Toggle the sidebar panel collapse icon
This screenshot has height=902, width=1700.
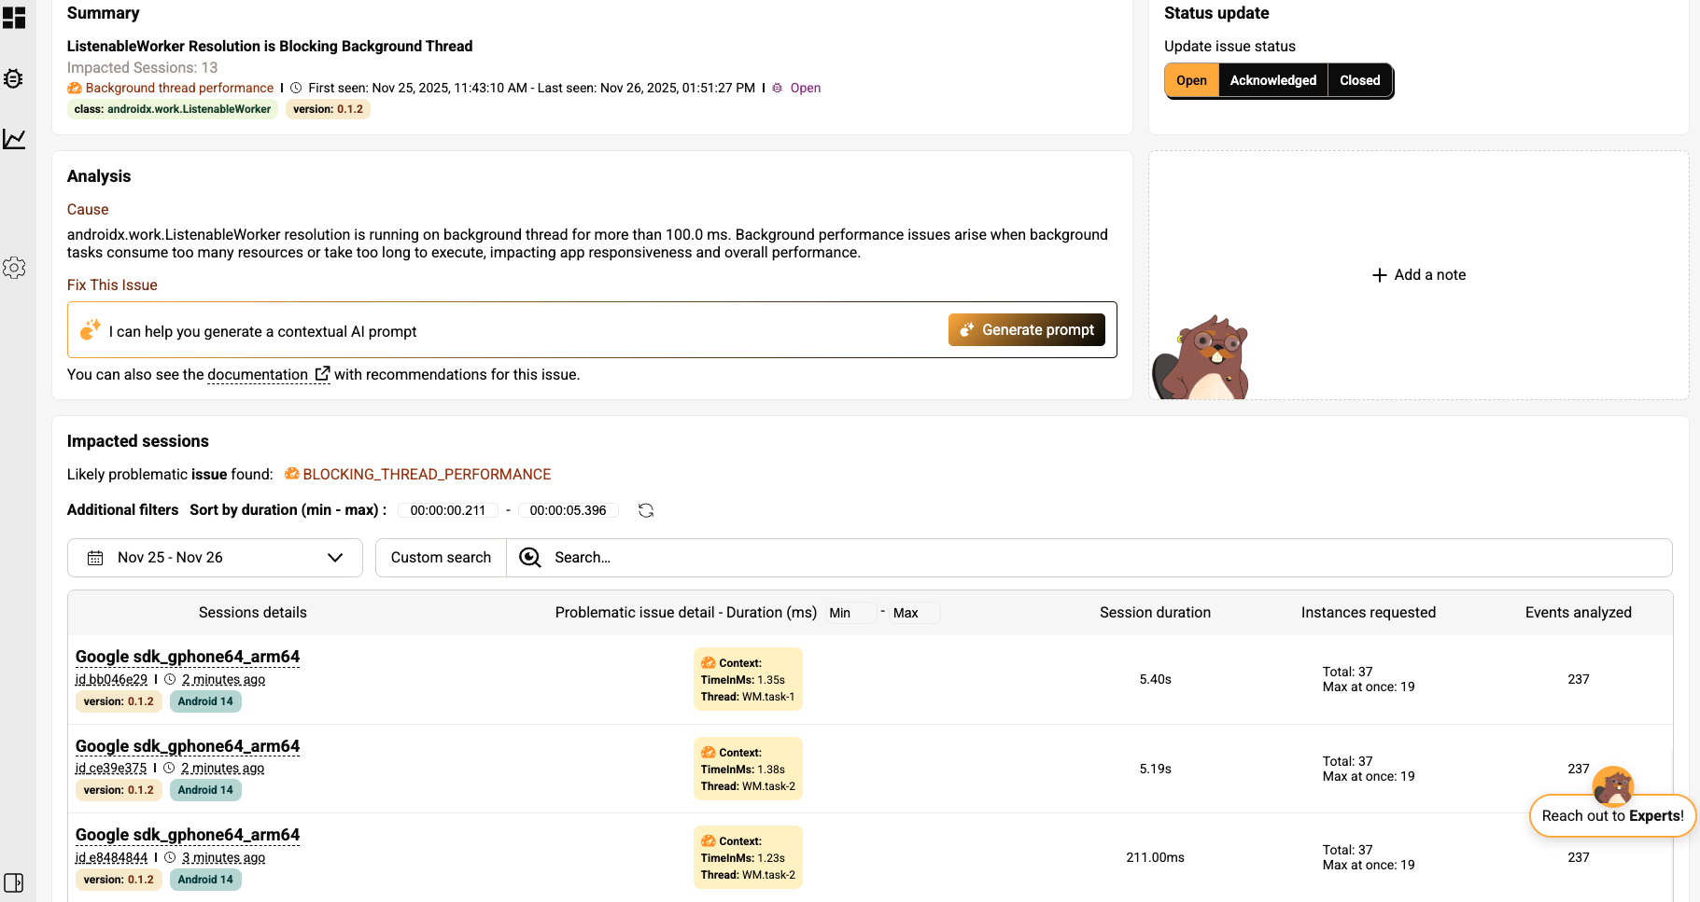tap(14, 882)
